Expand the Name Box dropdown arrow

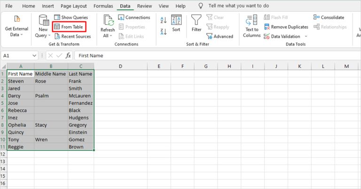click(34, 56)
